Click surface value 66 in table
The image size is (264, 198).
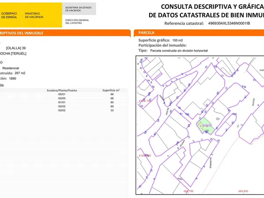(x=112, y=94)
